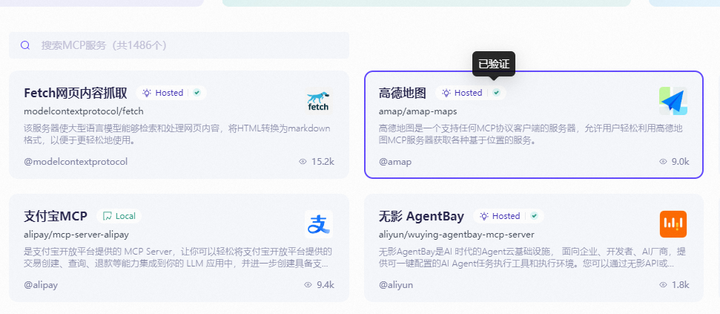
Task: Open the Fetch dog logo icon
Action: [318, 102]
